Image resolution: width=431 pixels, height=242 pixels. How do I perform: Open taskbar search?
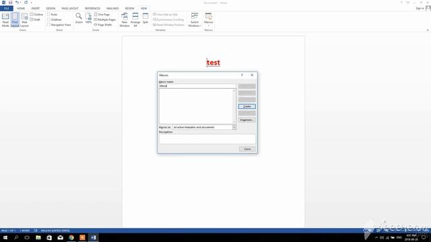pos(16,237)
